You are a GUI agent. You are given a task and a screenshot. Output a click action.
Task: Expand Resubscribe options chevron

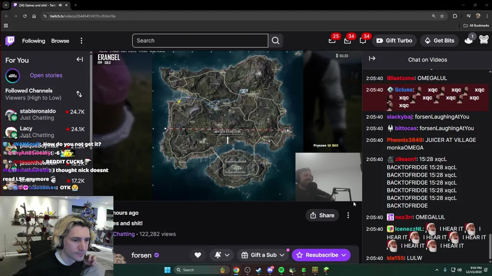click(x=344, y=255)
